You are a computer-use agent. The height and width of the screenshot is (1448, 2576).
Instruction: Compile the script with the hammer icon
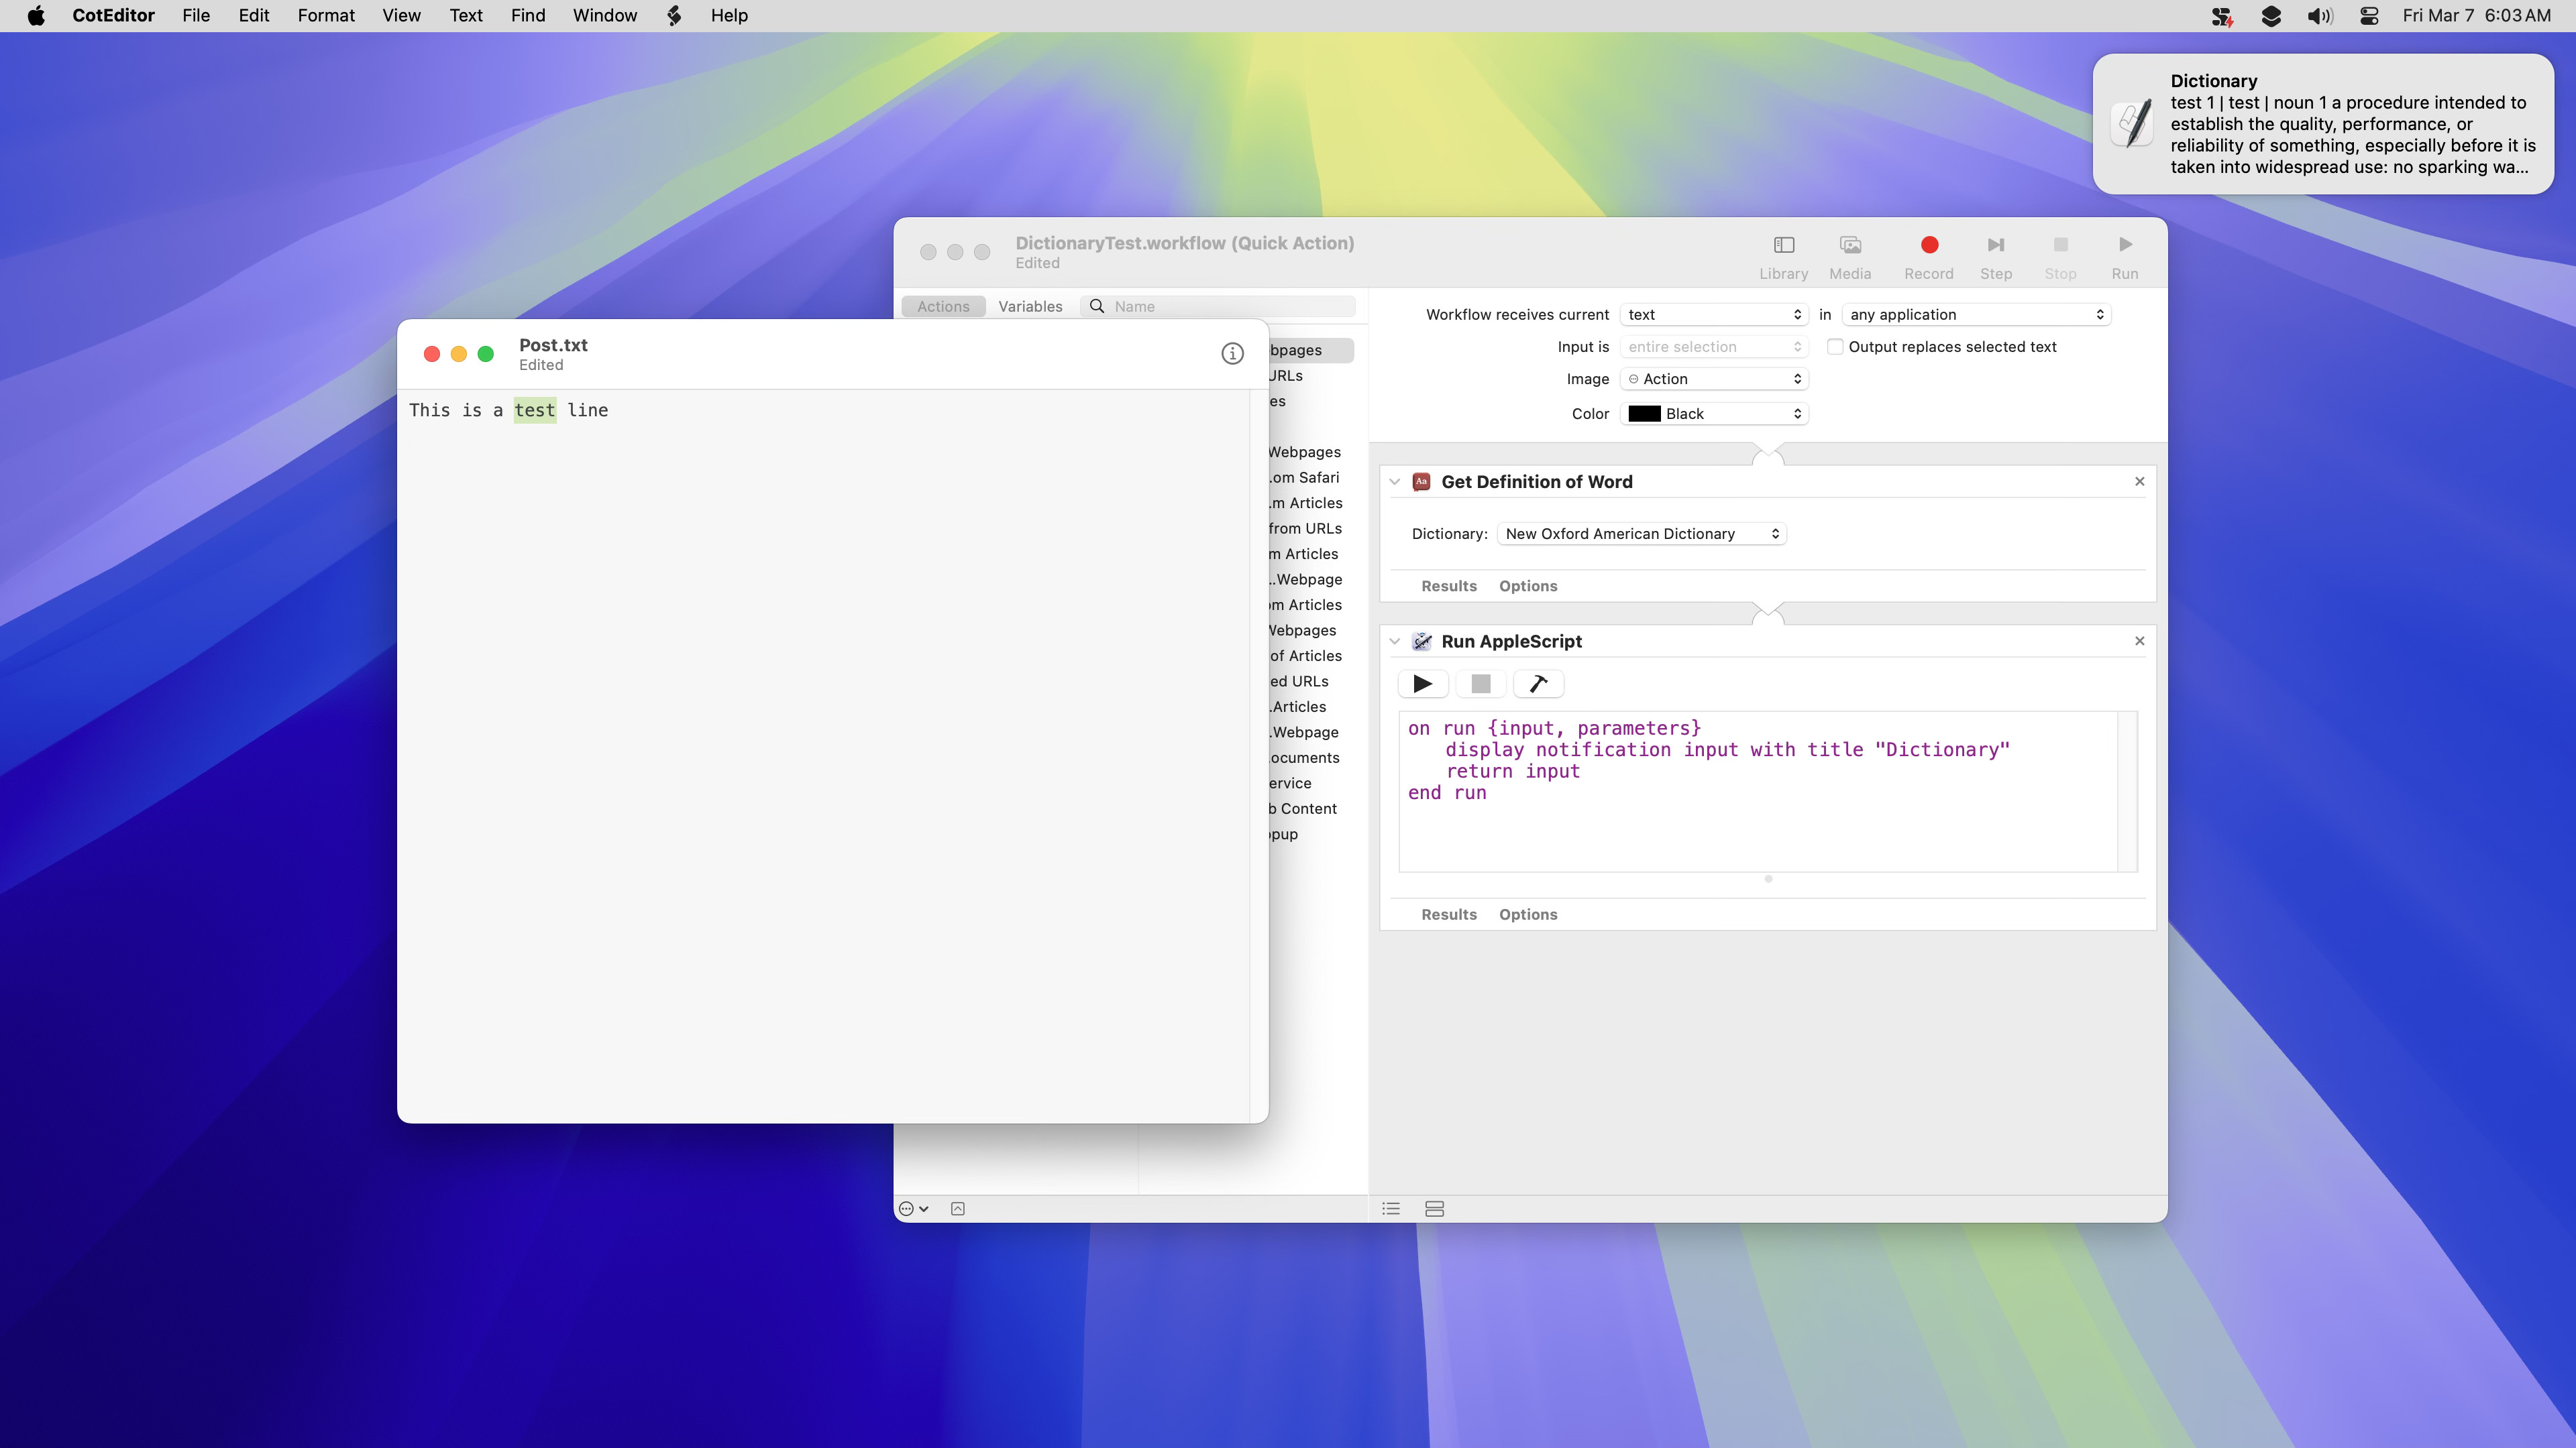pos(1539,684)
